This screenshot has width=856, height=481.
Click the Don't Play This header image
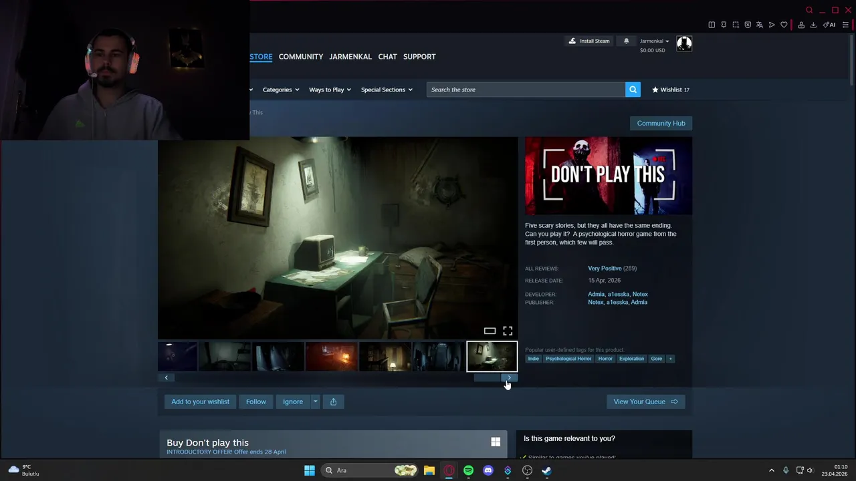coord(609,176)
